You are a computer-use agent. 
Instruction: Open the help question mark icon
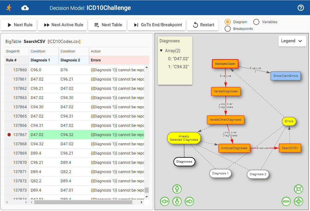(301, 8)
